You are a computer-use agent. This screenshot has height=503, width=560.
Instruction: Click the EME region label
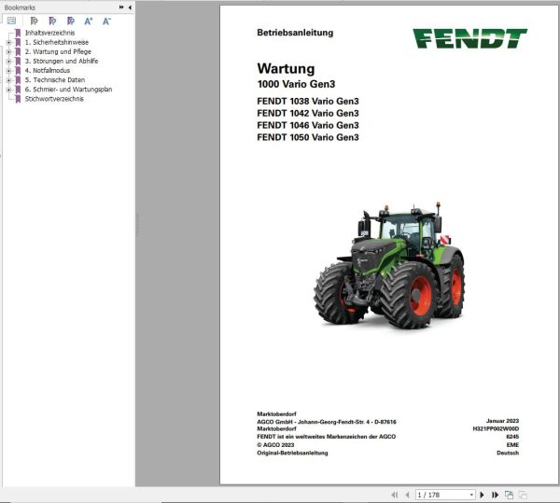(512, 445)
